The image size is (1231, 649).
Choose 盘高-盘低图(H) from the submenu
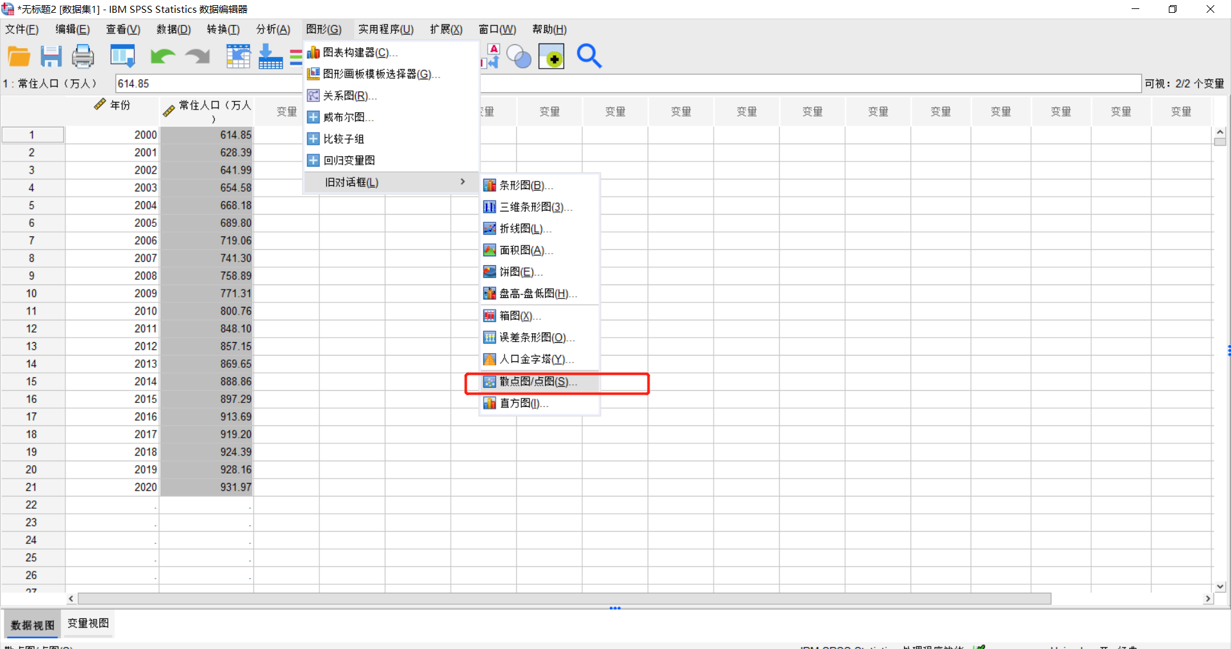(540, 294)
